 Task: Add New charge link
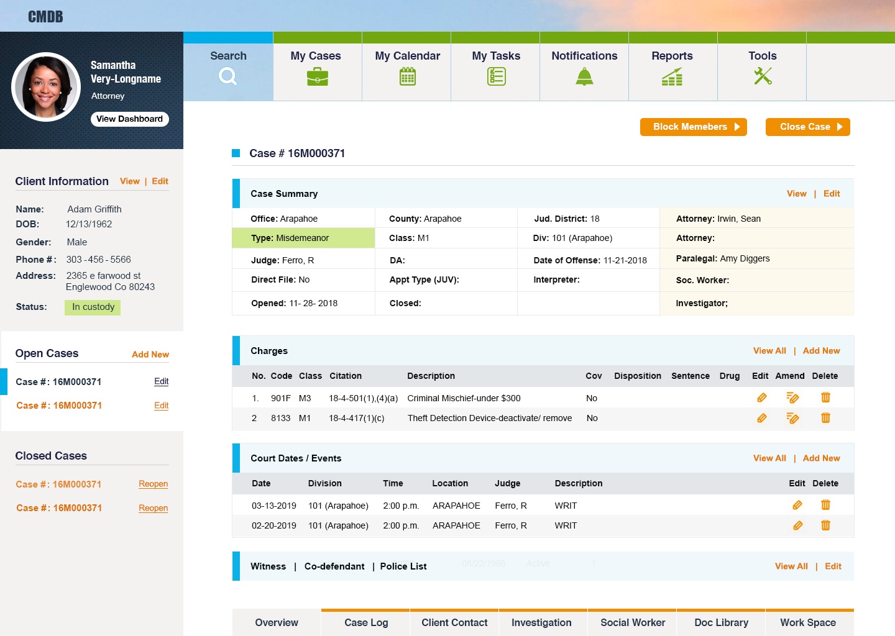pos(821,351)
